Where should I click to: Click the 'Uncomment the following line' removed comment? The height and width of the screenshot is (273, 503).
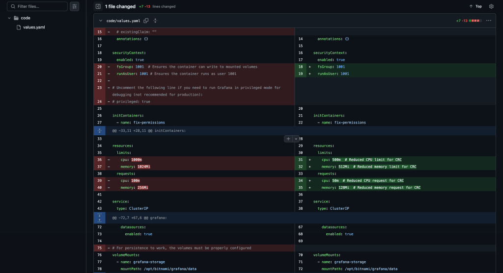(x=196, y=91)
